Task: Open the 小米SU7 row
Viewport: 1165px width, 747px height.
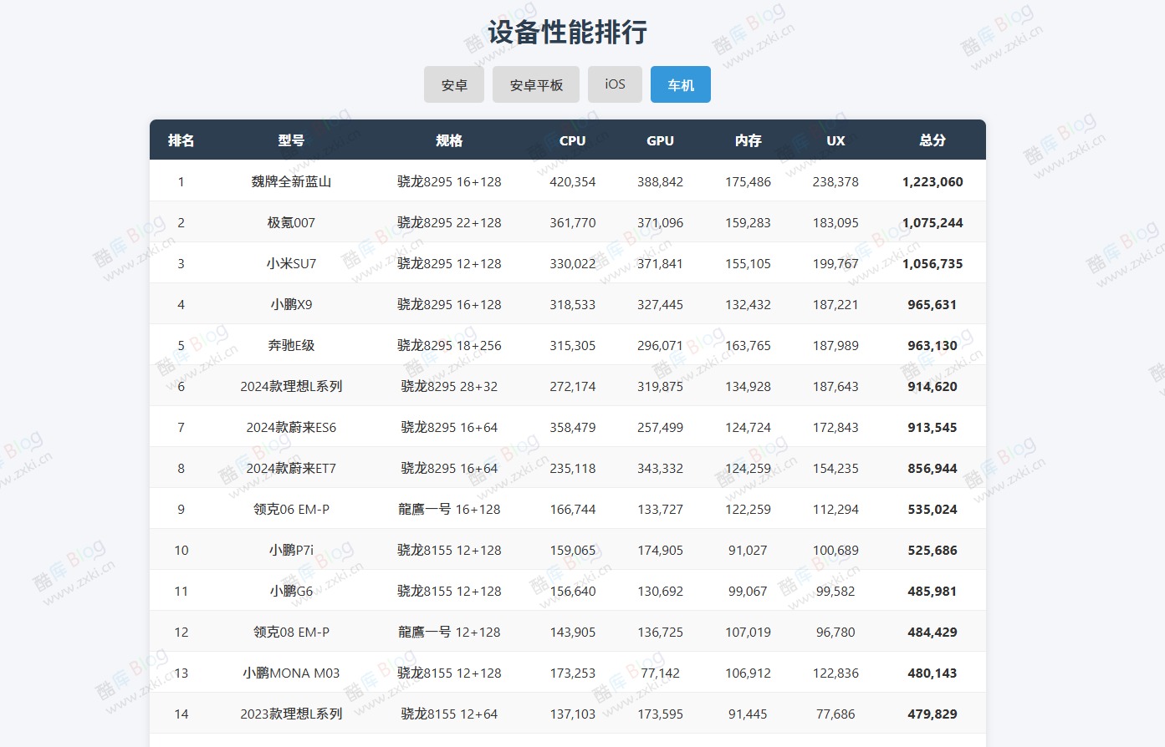Action: pos(290,263)
